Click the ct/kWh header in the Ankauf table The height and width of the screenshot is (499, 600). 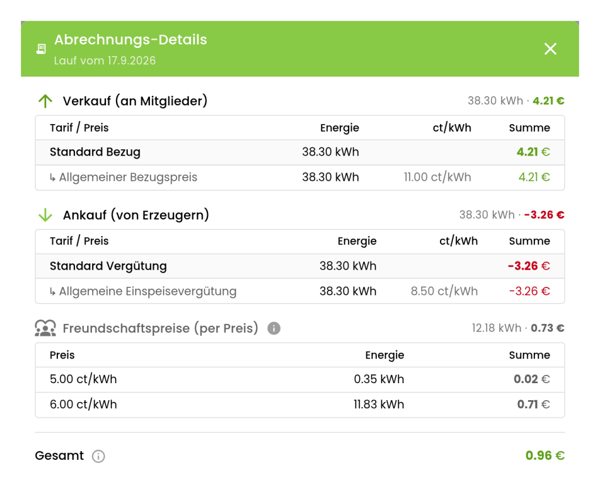click(x=458, y=241)
